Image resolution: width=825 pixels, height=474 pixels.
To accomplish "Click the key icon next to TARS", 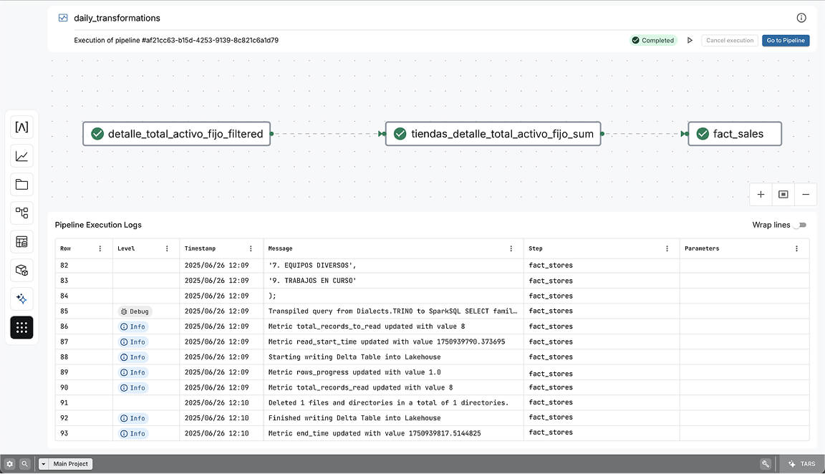I will click(x=765, y=464).
